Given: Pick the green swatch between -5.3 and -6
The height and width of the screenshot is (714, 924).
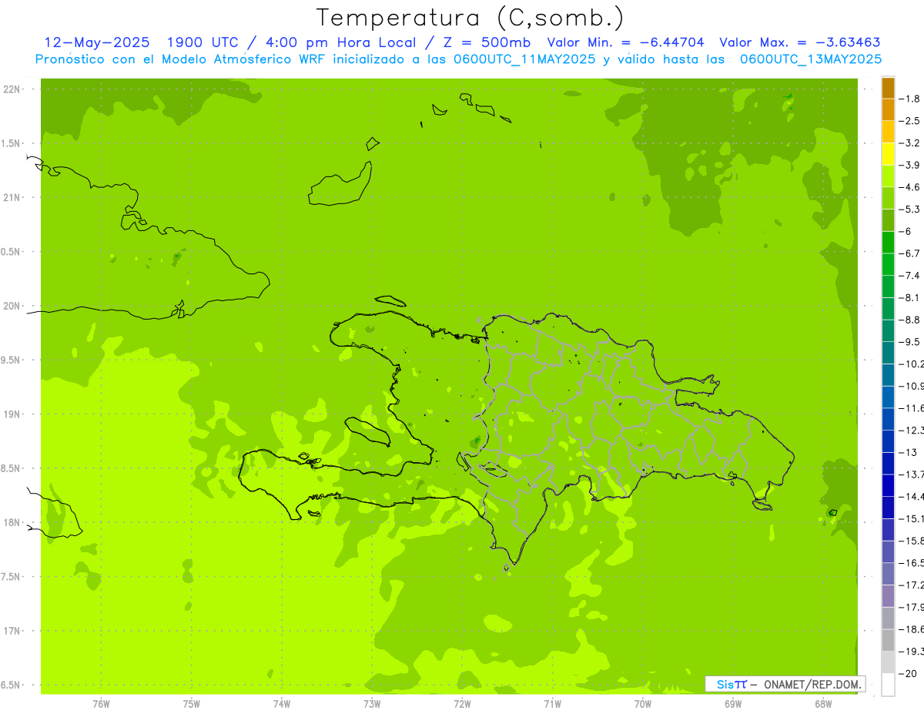Looking at the screenshot, I should point(888,220).
